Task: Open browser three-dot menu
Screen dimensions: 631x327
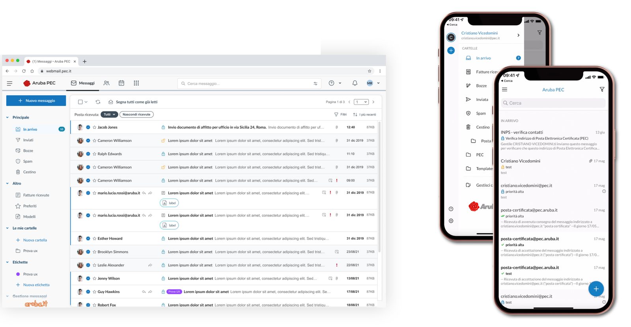Action: pos(380,71)
